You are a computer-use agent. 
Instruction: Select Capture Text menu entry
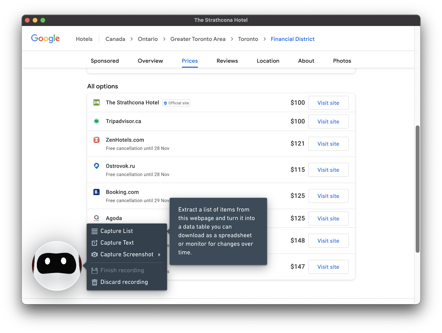127,243
